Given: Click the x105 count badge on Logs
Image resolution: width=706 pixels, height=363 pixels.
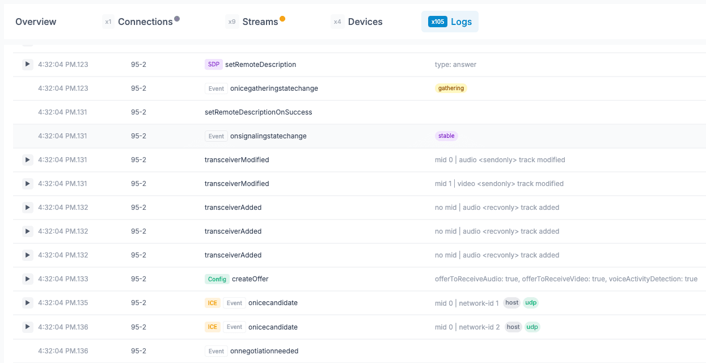Looking at the screenshot, I should tap(438, 22).
